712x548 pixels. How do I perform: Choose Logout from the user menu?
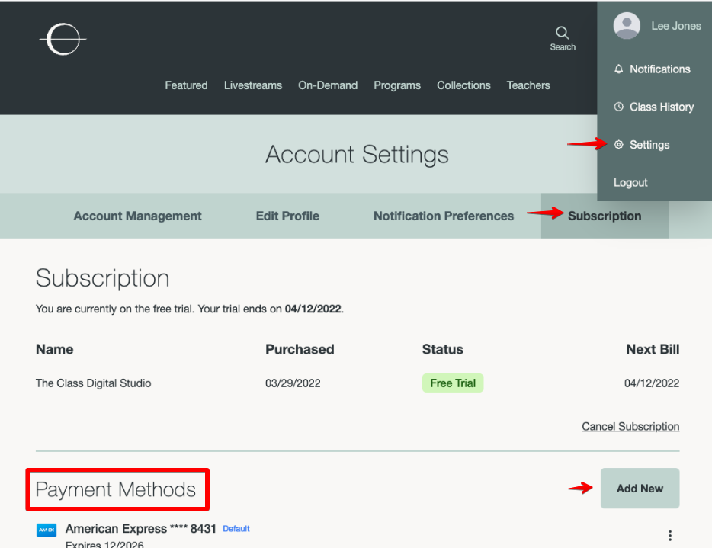(630, 183)
